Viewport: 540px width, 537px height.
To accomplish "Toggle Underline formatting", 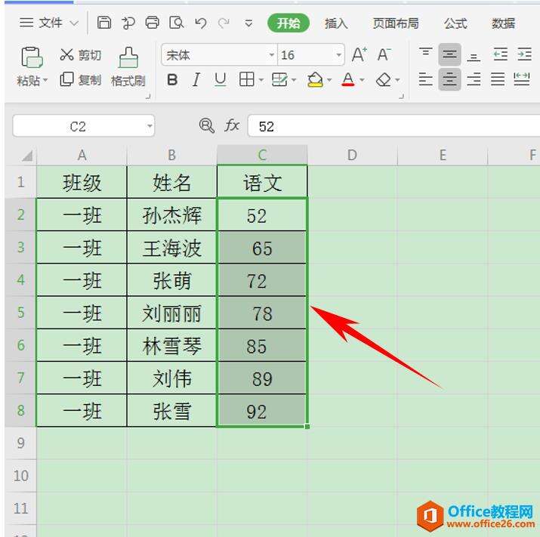I will [220, 79].
